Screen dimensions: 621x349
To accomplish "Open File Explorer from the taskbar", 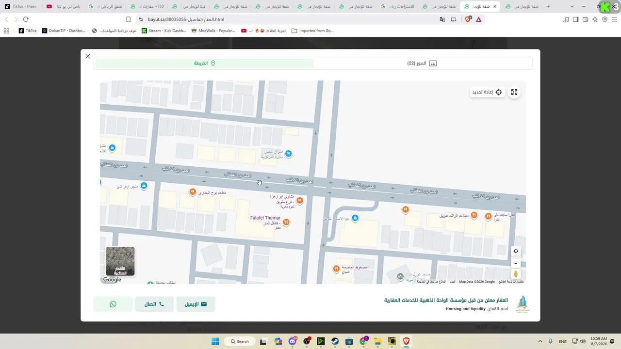I will [x=377, y=341].
